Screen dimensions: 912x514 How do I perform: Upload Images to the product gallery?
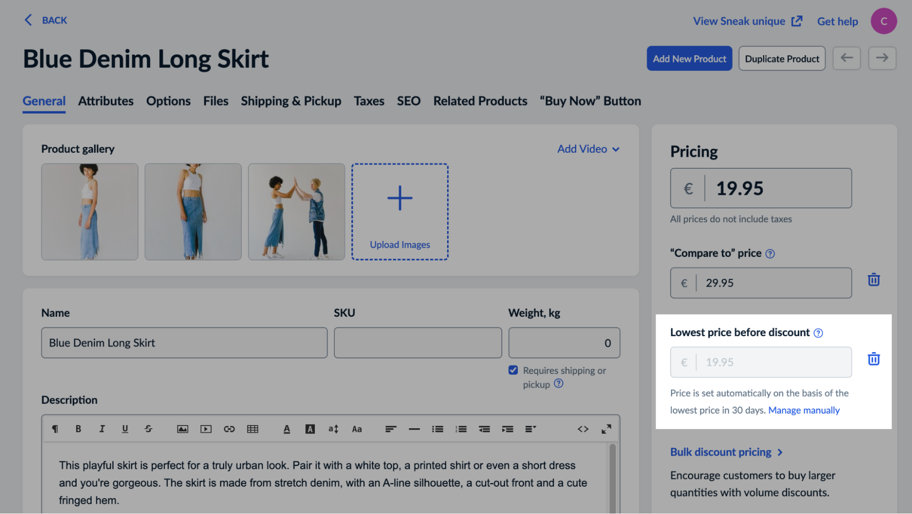click(x=400, y=212)
